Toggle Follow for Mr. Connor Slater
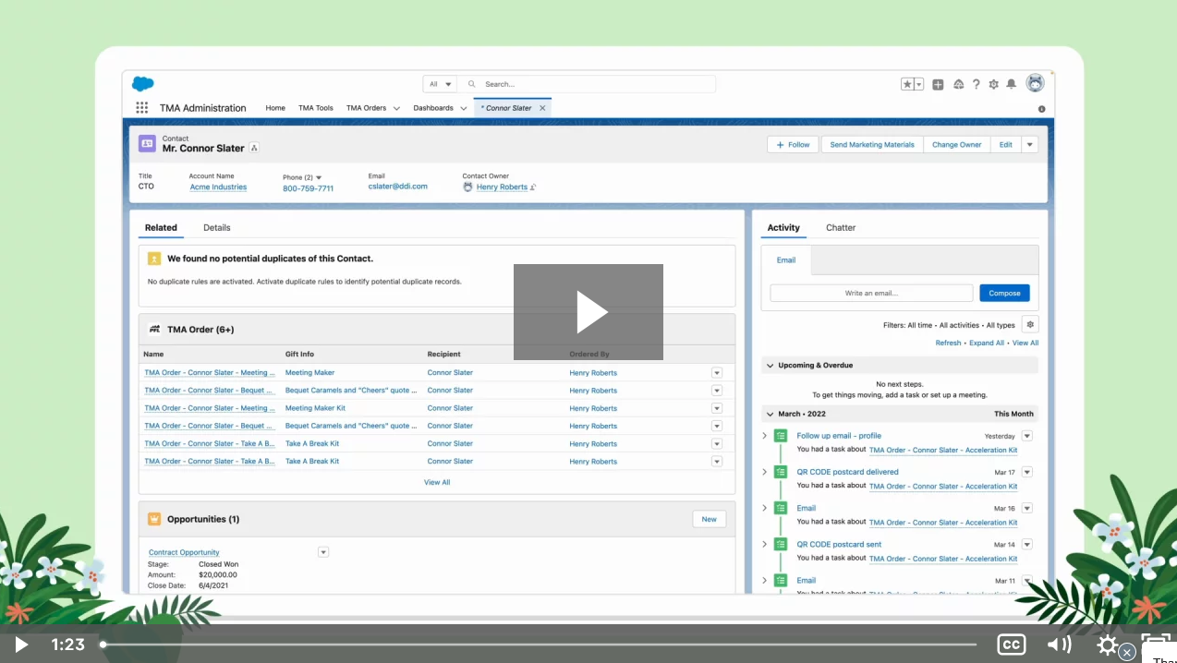This screenshot has width=1177, height=663. (793, 144)
